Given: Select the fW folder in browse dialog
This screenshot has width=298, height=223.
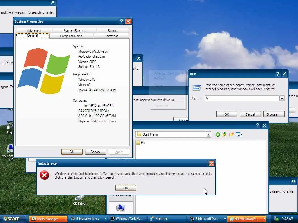Looking at the screenshot, I should point(141,143).
